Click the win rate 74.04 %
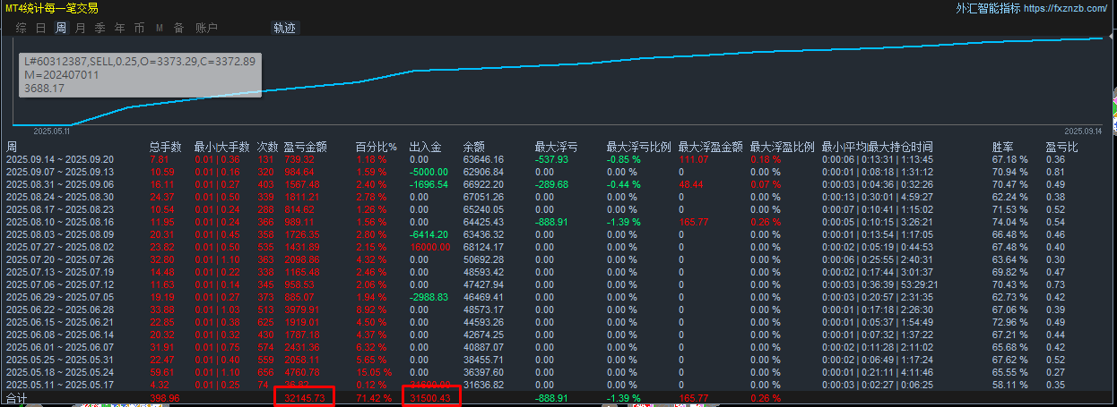The width and height of the screenshot is (1117, 407). (x=1009, y=222)
